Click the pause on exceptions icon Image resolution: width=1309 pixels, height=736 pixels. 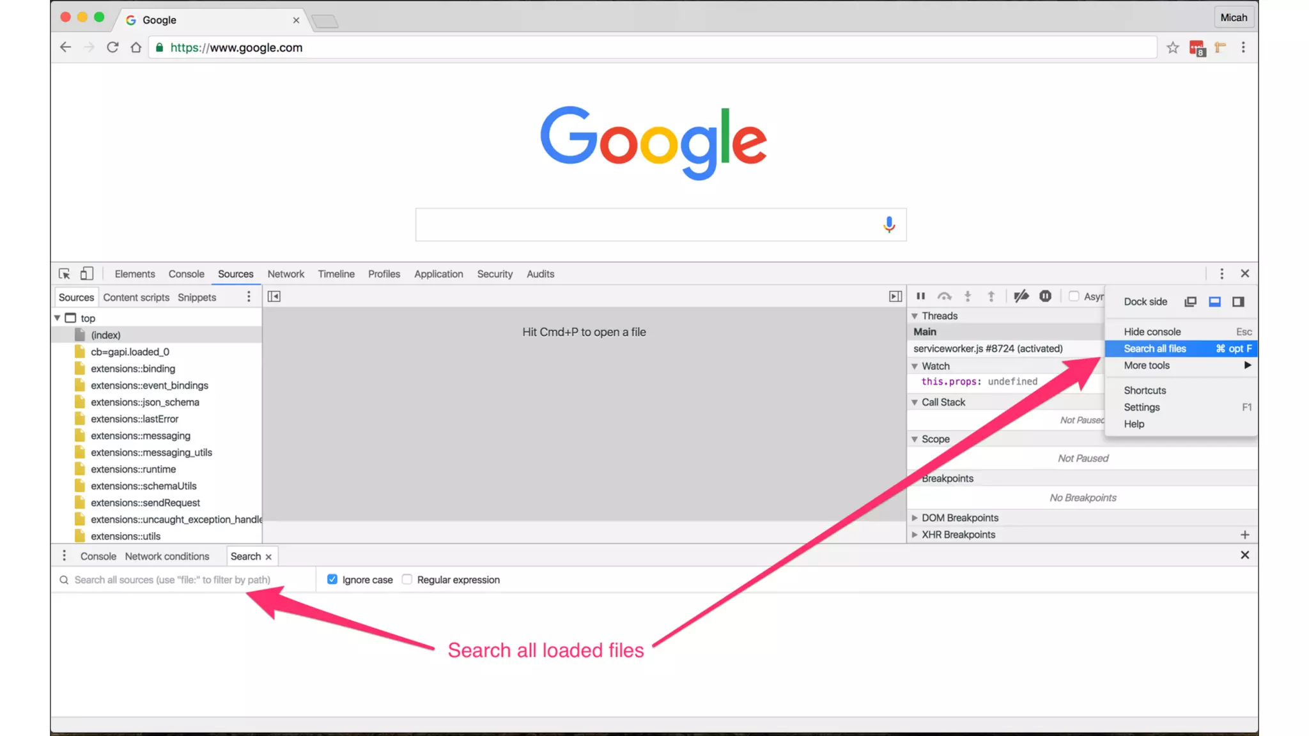pos(1045,296)
